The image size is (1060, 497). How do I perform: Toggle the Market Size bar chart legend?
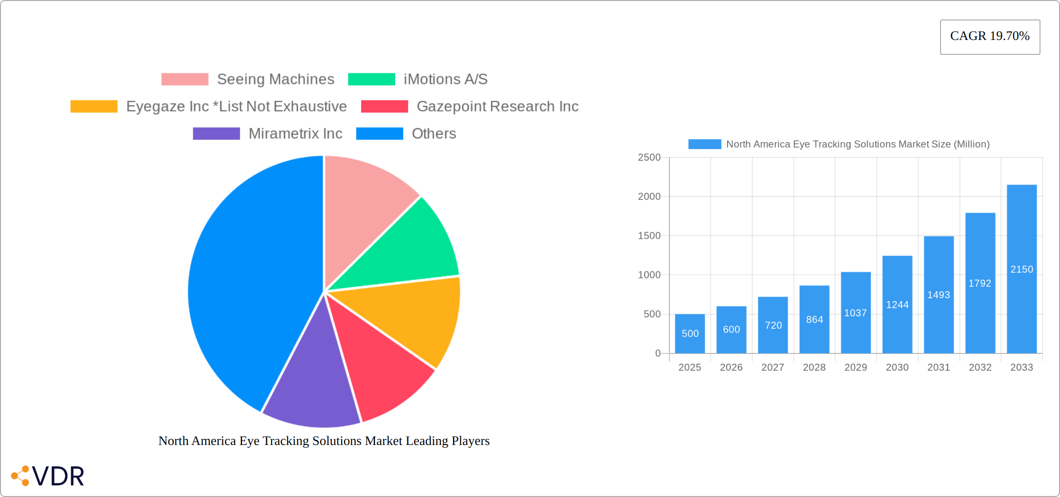(x=838, y=144)
